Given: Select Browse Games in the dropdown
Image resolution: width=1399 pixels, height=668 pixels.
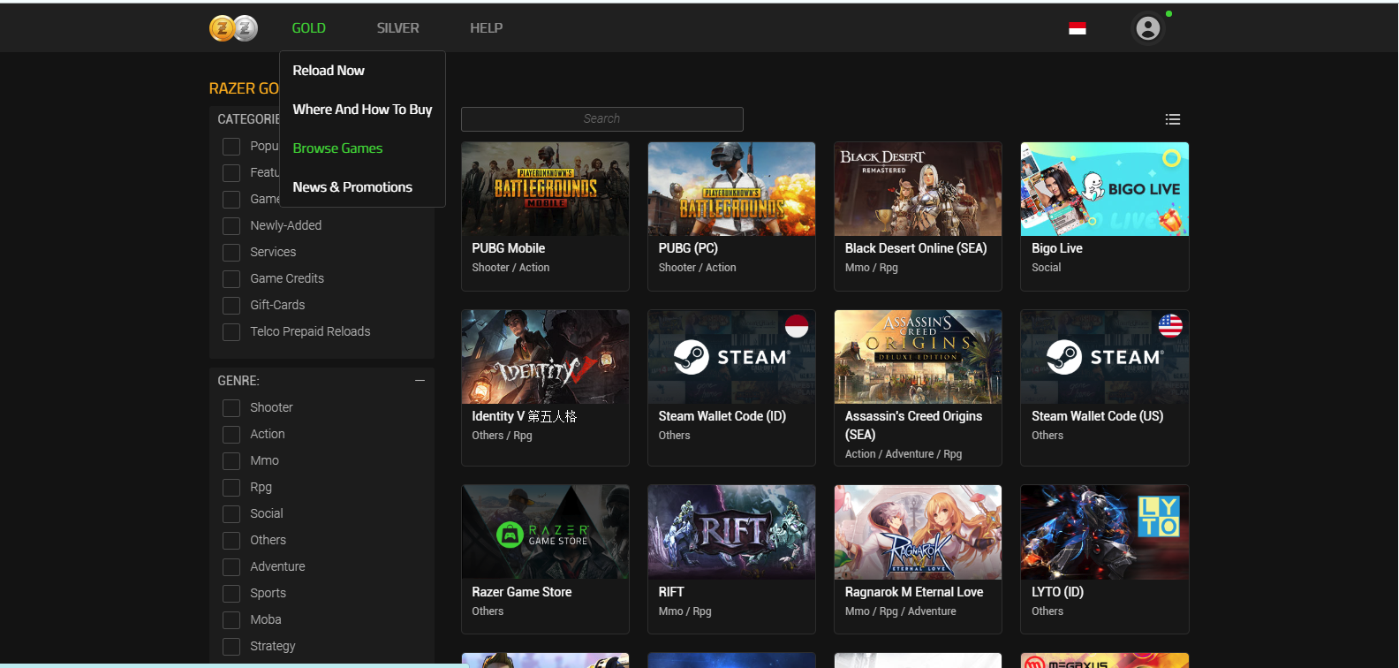Looking at the screenshot, I should tap(337, 148).
